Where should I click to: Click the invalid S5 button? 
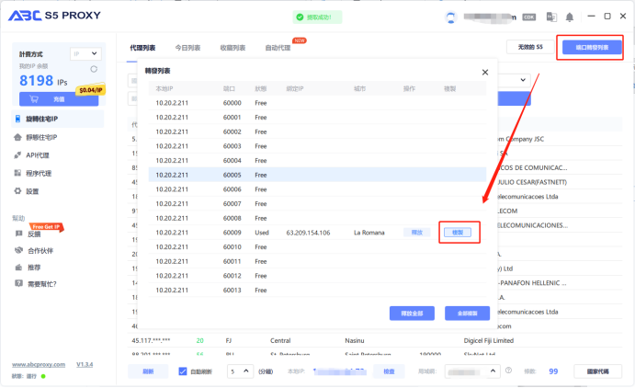[x=530, y=47]
